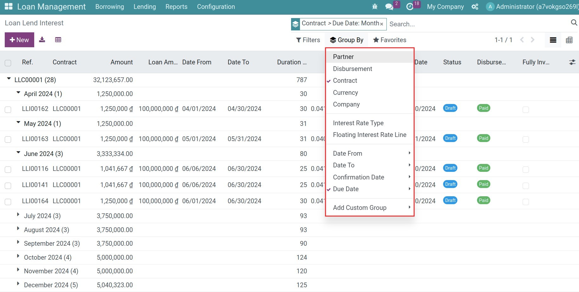Viewport: 579px width, 292px height.
Task: Go to next page arrow
Action: pos(532,40)
